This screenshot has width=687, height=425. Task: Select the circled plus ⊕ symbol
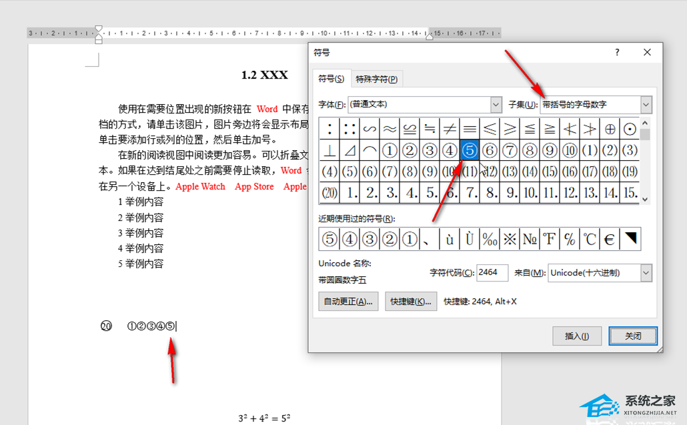tap(610, 129)
